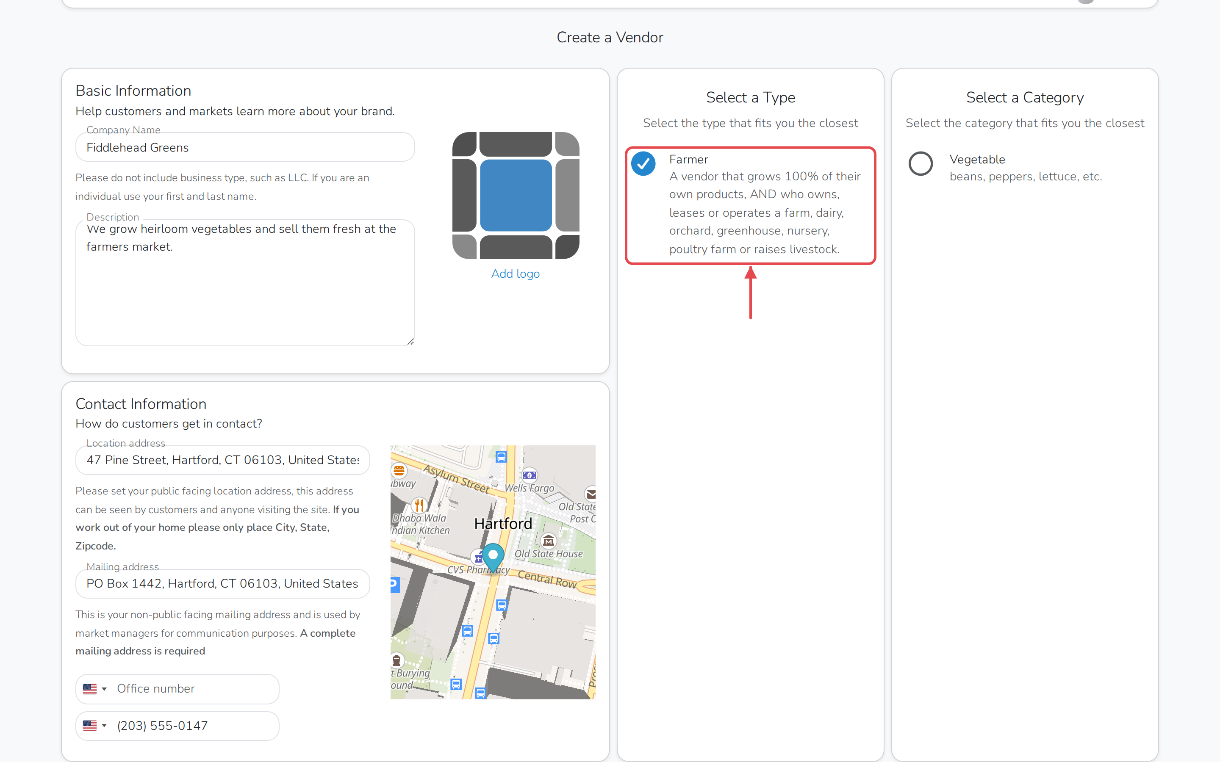Edit the Company Name field
Screen dimensions: 1220x762
(245, 147)
